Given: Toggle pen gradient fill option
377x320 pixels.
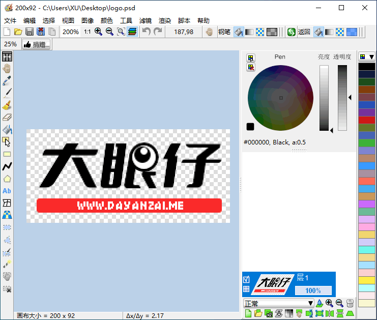Looking at the screenshot, I should (249, 32).
